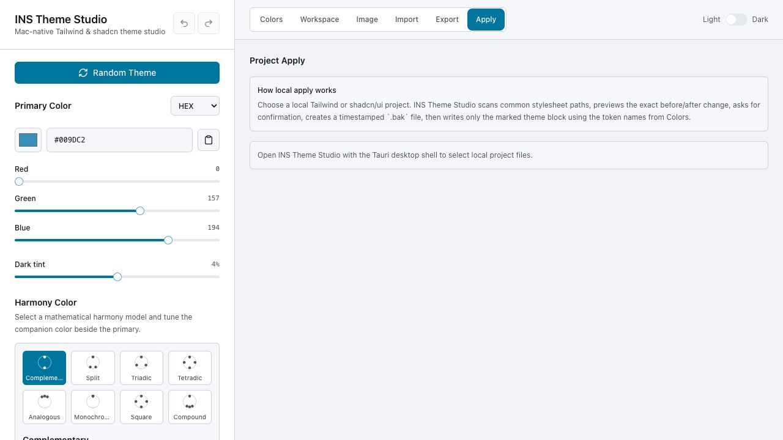
Task: Click 'How local apply works' title
Action: coord(297,90)
